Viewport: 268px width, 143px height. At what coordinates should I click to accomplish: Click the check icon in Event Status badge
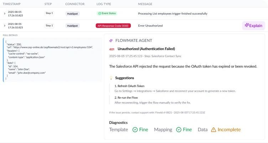(100, 13)
